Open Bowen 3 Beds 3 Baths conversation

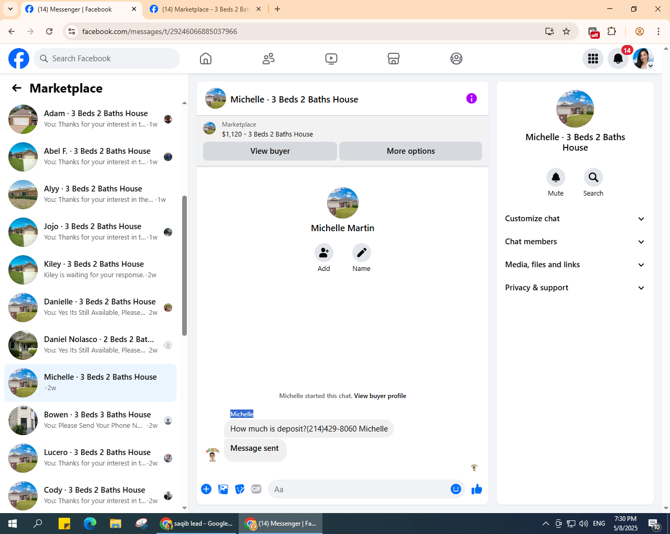click(90, 421)
